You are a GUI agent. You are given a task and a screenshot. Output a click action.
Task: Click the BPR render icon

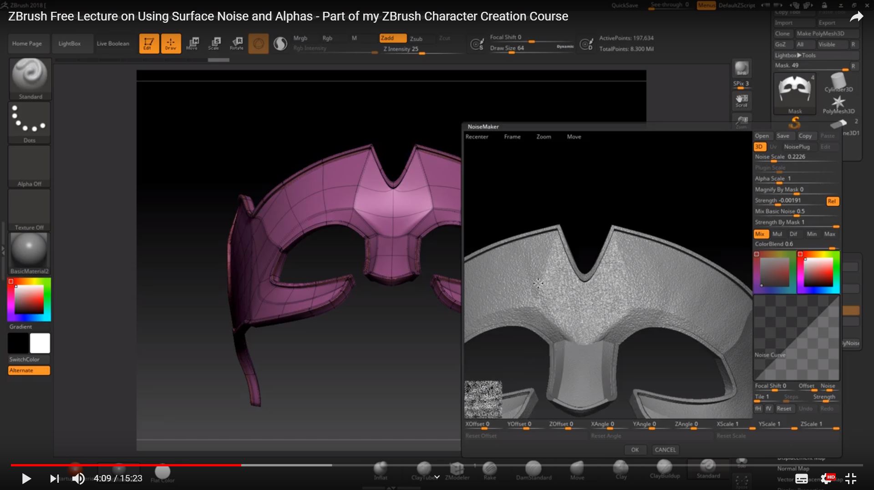(742, 68)
